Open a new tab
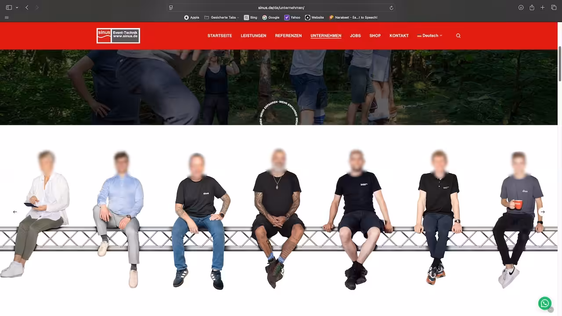The image size is (562, 316). (x=543, y=7)
